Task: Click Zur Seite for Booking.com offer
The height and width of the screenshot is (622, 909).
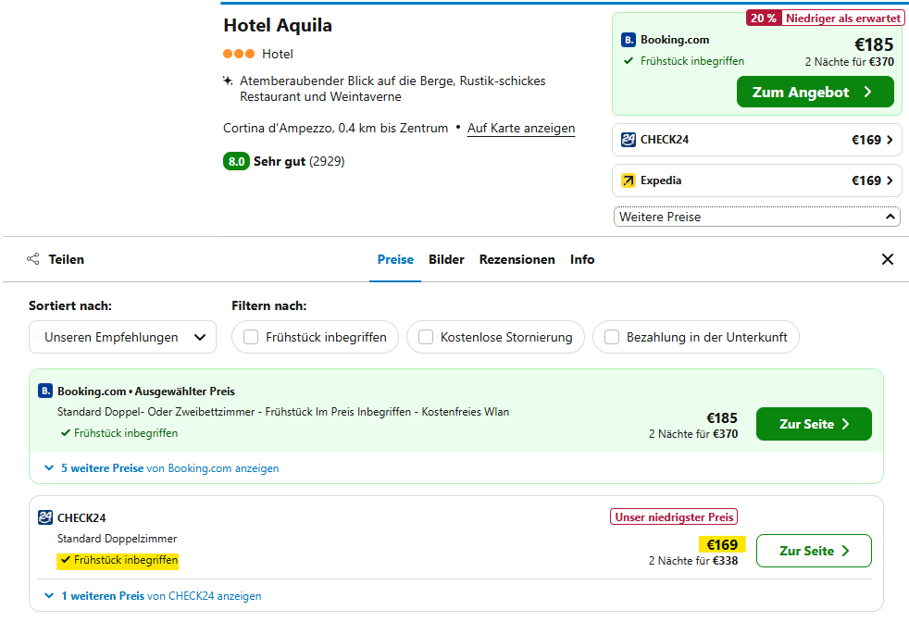Action: pyautogui.click(x=814, y=424)
